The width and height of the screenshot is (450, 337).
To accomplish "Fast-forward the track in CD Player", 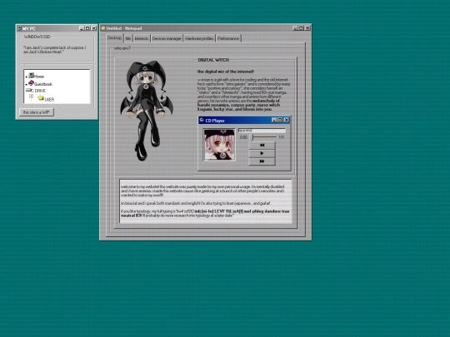I will pos(262,161).
